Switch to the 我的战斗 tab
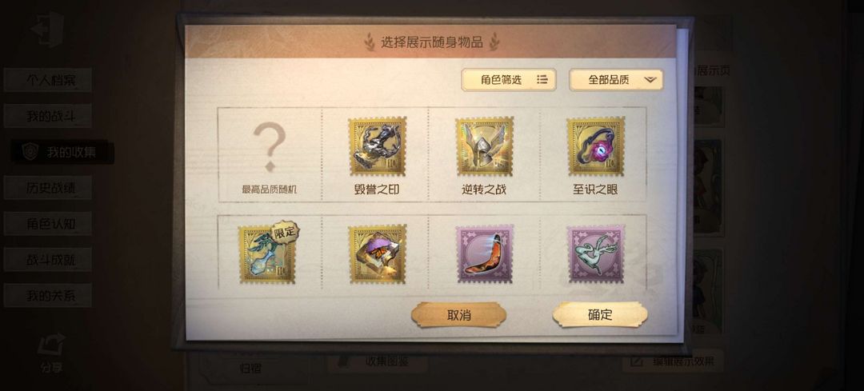864x391 pixels. 48,116
